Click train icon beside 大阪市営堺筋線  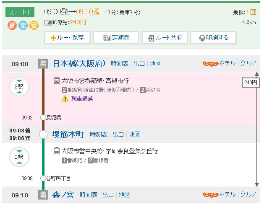tap(57, 80)
